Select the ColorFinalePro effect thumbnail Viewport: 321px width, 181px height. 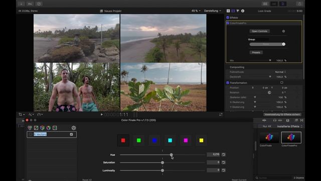coord(291,137)
